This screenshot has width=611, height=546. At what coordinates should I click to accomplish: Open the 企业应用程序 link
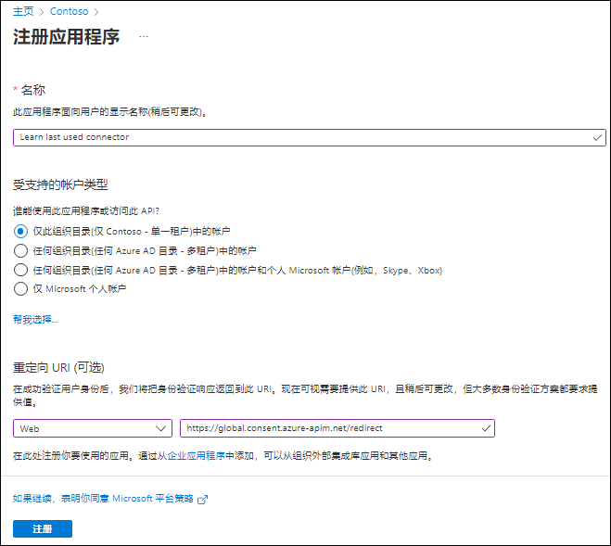point(196,455)
